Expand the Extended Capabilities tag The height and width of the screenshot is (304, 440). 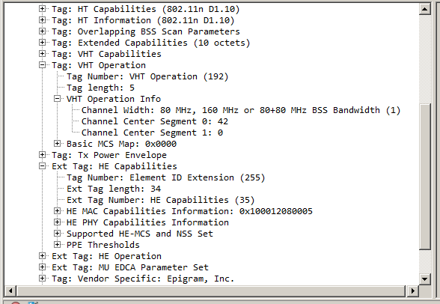pos(42,43)
